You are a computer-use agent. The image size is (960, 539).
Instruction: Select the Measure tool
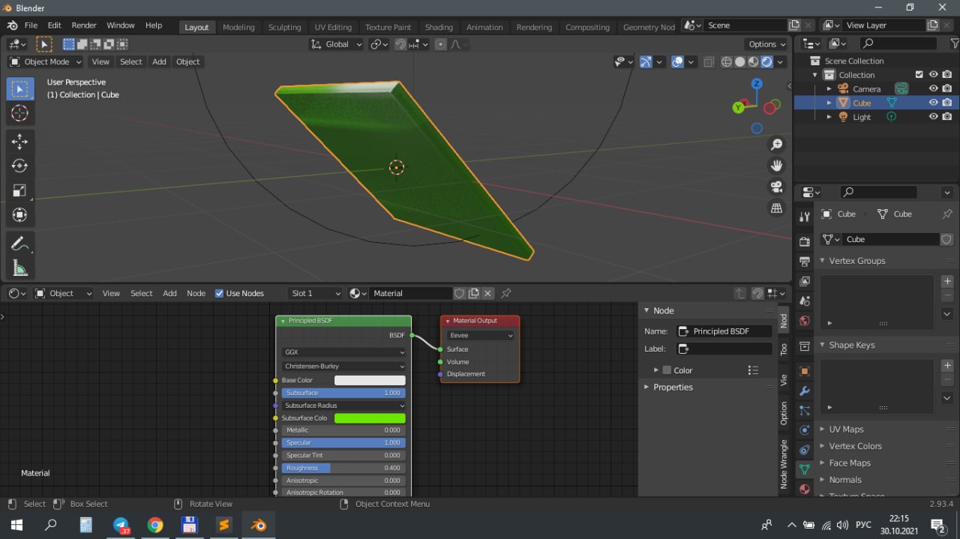[x=20, y=268]
